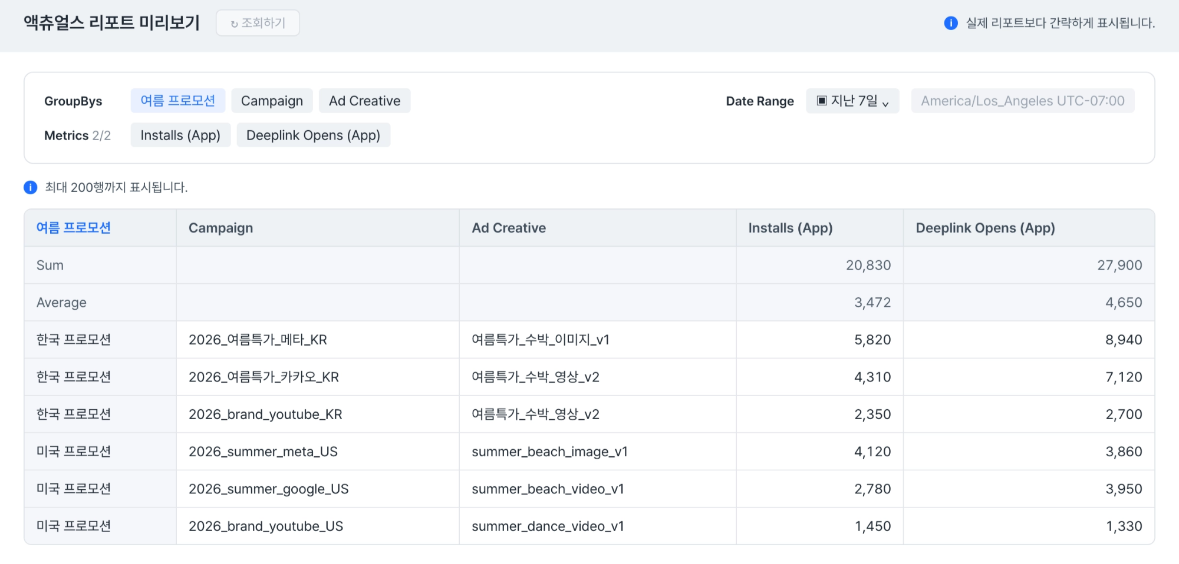Click the Average deeplink opens value 4,650
This screenshot has height=564, width=1179.
click(x=1124, y=303)
